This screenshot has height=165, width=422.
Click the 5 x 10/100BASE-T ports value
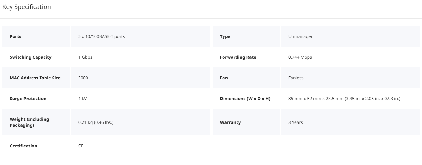101,36
